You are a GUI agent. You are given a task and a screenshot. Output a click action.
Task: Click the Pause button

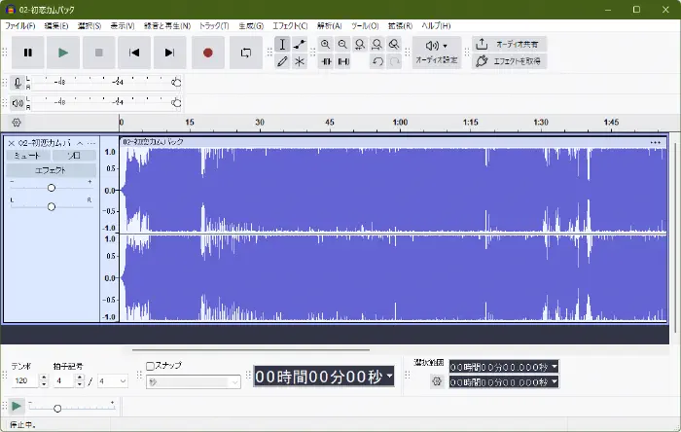[28, 53]
